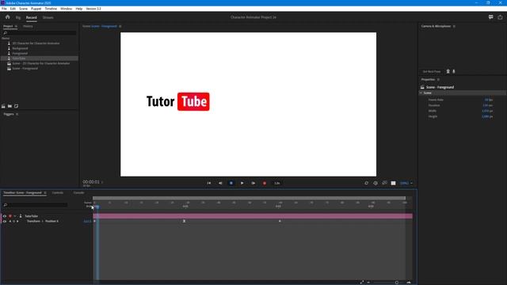Go to next keyframe arrow for Position X

coord(17,222)
